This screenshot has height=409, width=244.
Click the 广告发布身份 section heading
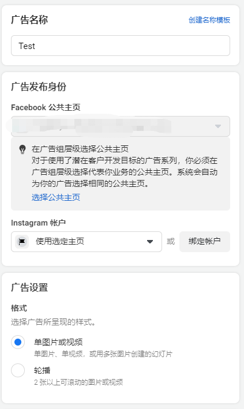coord(39,87)
